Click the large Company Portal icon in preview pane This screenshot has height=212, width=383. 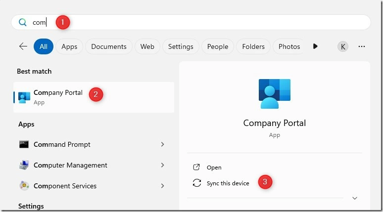point(275,94)
